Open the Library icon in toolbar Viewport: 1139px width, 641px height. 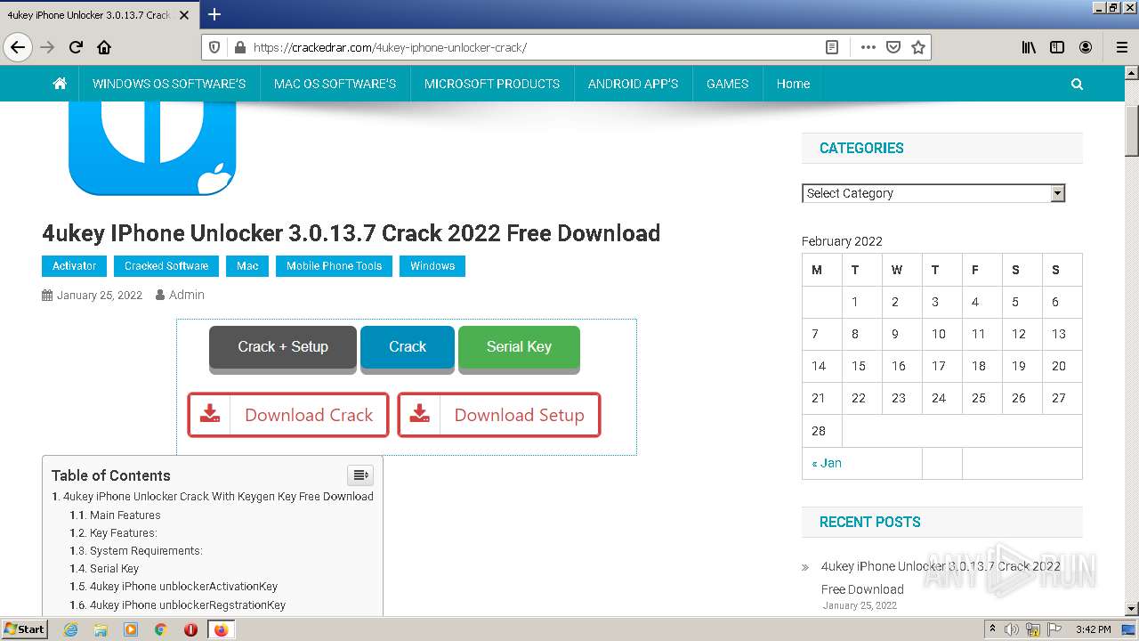click(1029, 47)
